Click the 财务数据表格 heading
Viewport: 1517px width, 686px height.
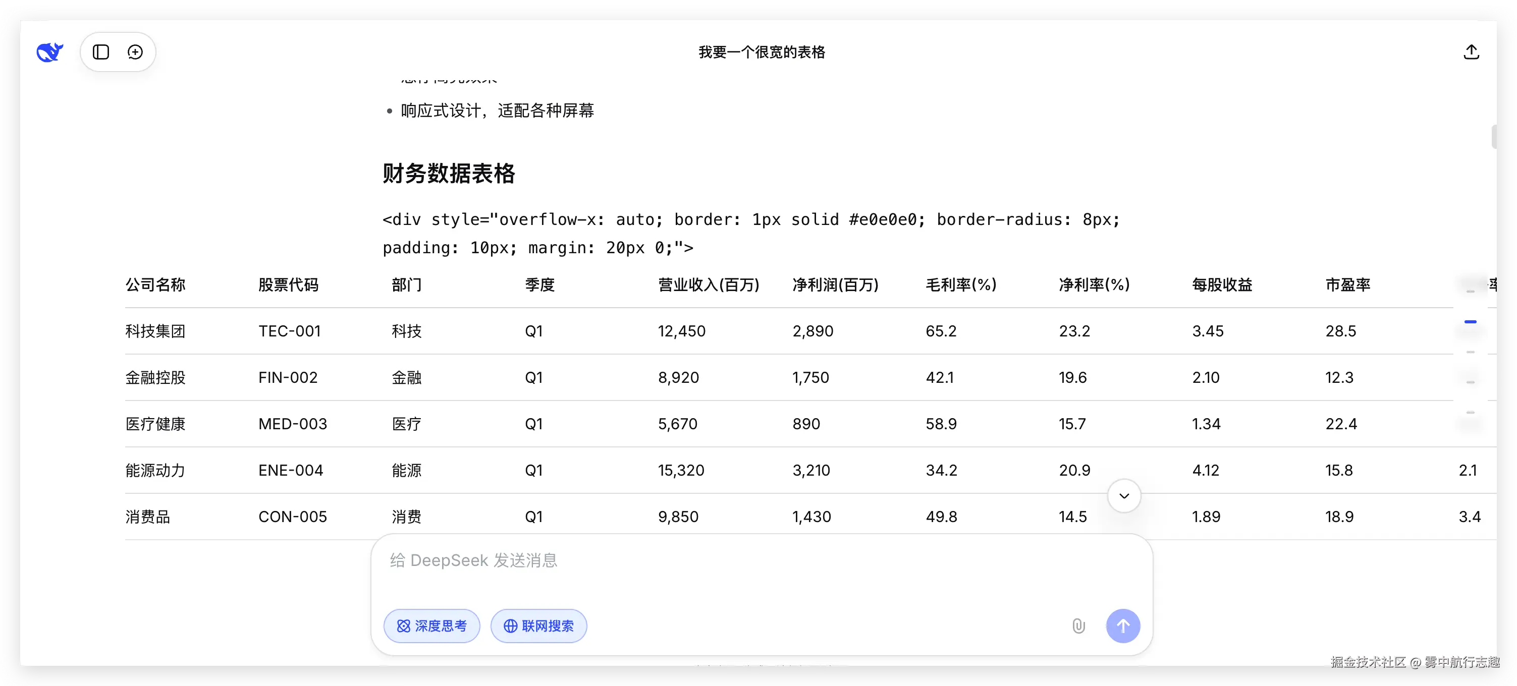pyautogui.click(x=449, y=174)
